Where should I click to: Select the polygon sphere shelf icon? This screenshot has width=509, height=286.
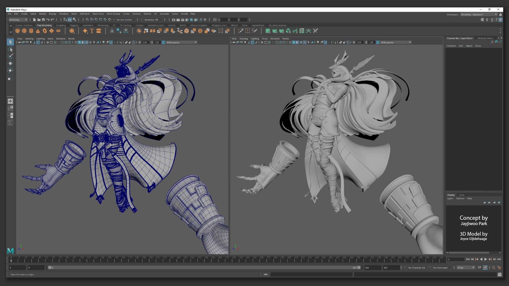(17, 31)
